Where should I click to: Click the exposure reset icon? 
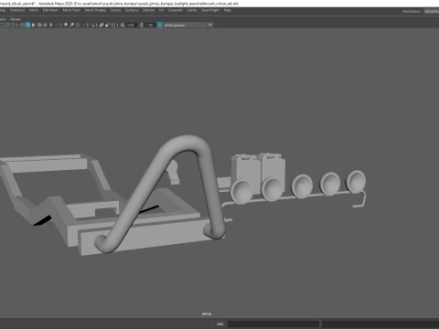click(123, 25)
